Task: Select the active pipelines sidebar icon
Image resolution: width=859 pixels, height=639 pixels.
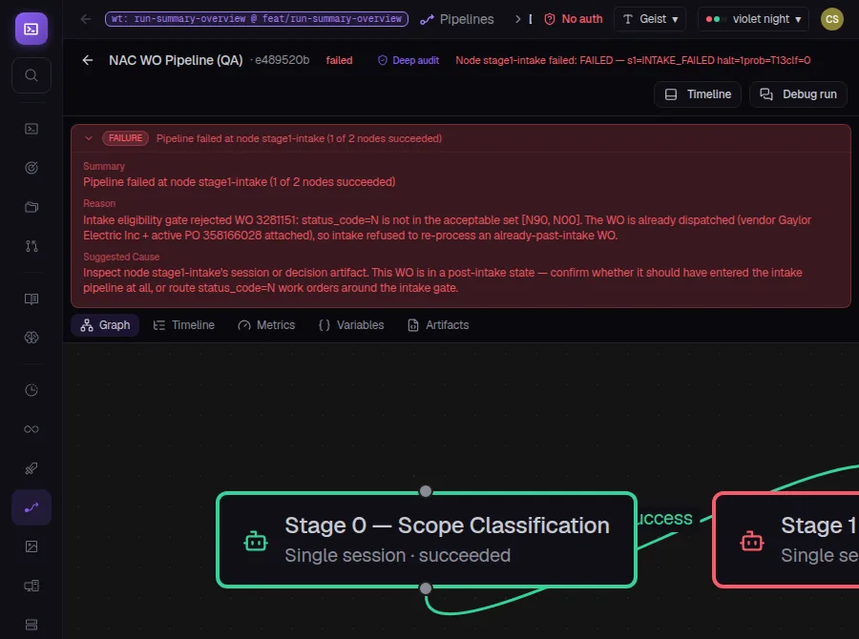Action: click(31, 507)
